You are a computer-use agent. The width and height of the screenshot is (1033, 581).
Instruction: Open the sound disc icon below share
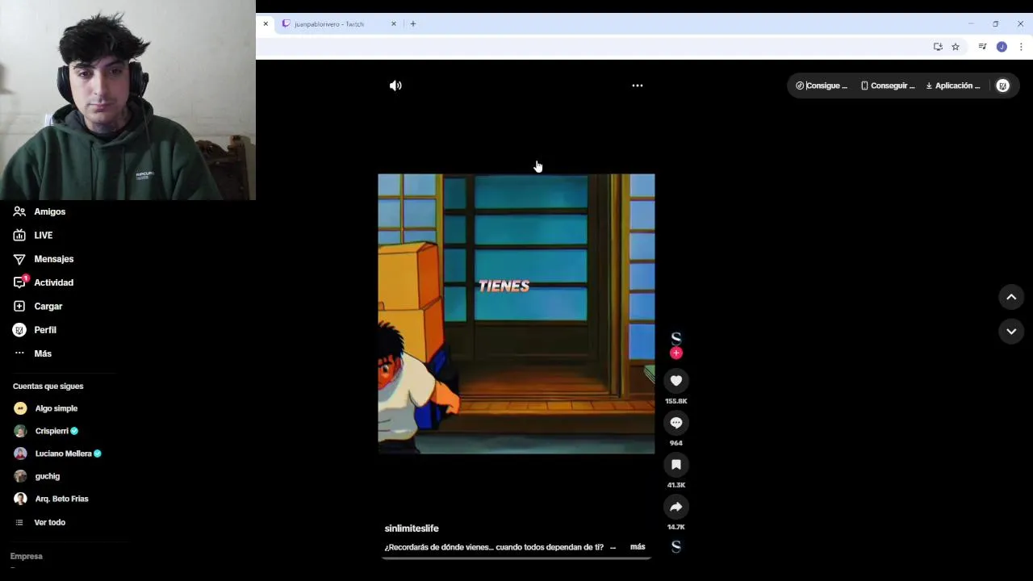pos(676,546)
